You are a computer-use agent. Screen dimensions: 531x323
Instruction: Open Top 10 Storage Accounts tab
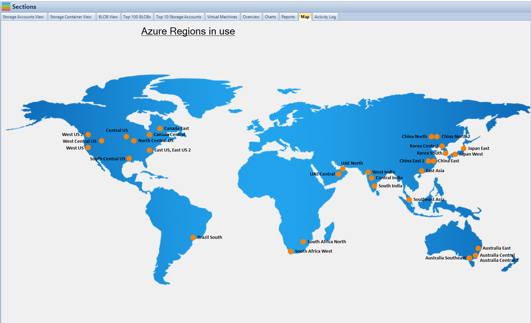[178, 17]
